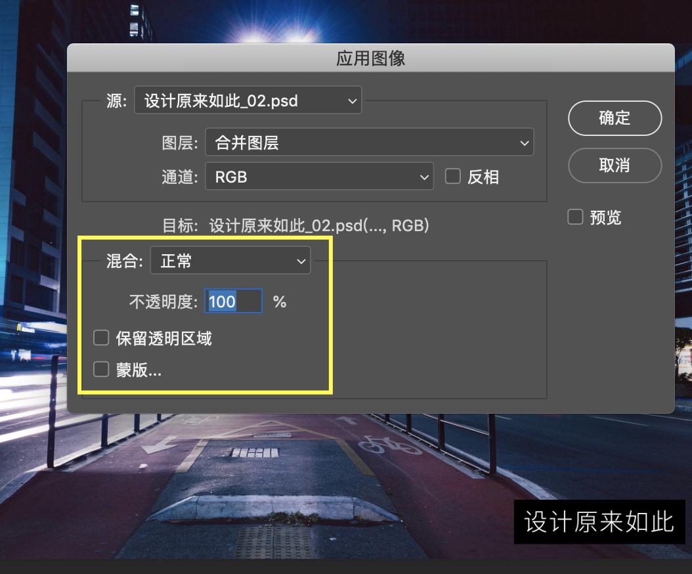The image size is (692, 574).
Task: Select the 不透明度 value field
Action: click(x=233, y=301)
